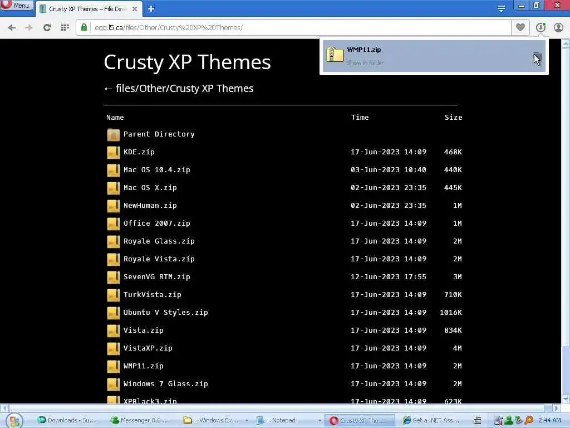Reload the current page
Viewport: 570px width, 428px height.
(x=47, y=28)
